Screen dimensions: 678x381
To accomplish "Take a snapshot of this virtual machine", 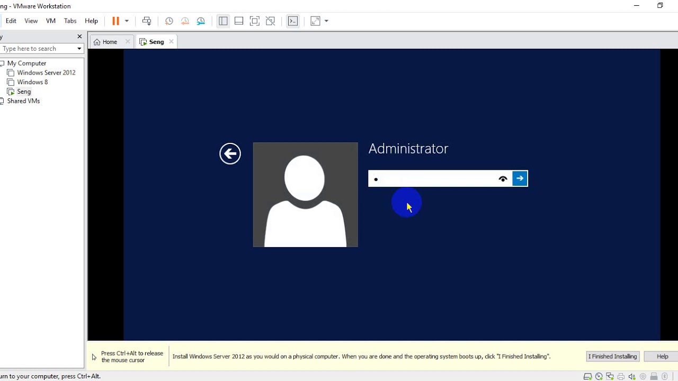I will [169, 21].
